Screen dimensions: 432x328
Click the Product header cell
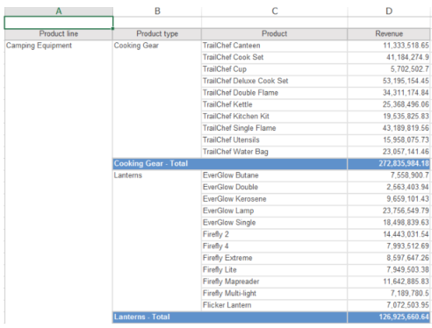click(x=274, y=34)
